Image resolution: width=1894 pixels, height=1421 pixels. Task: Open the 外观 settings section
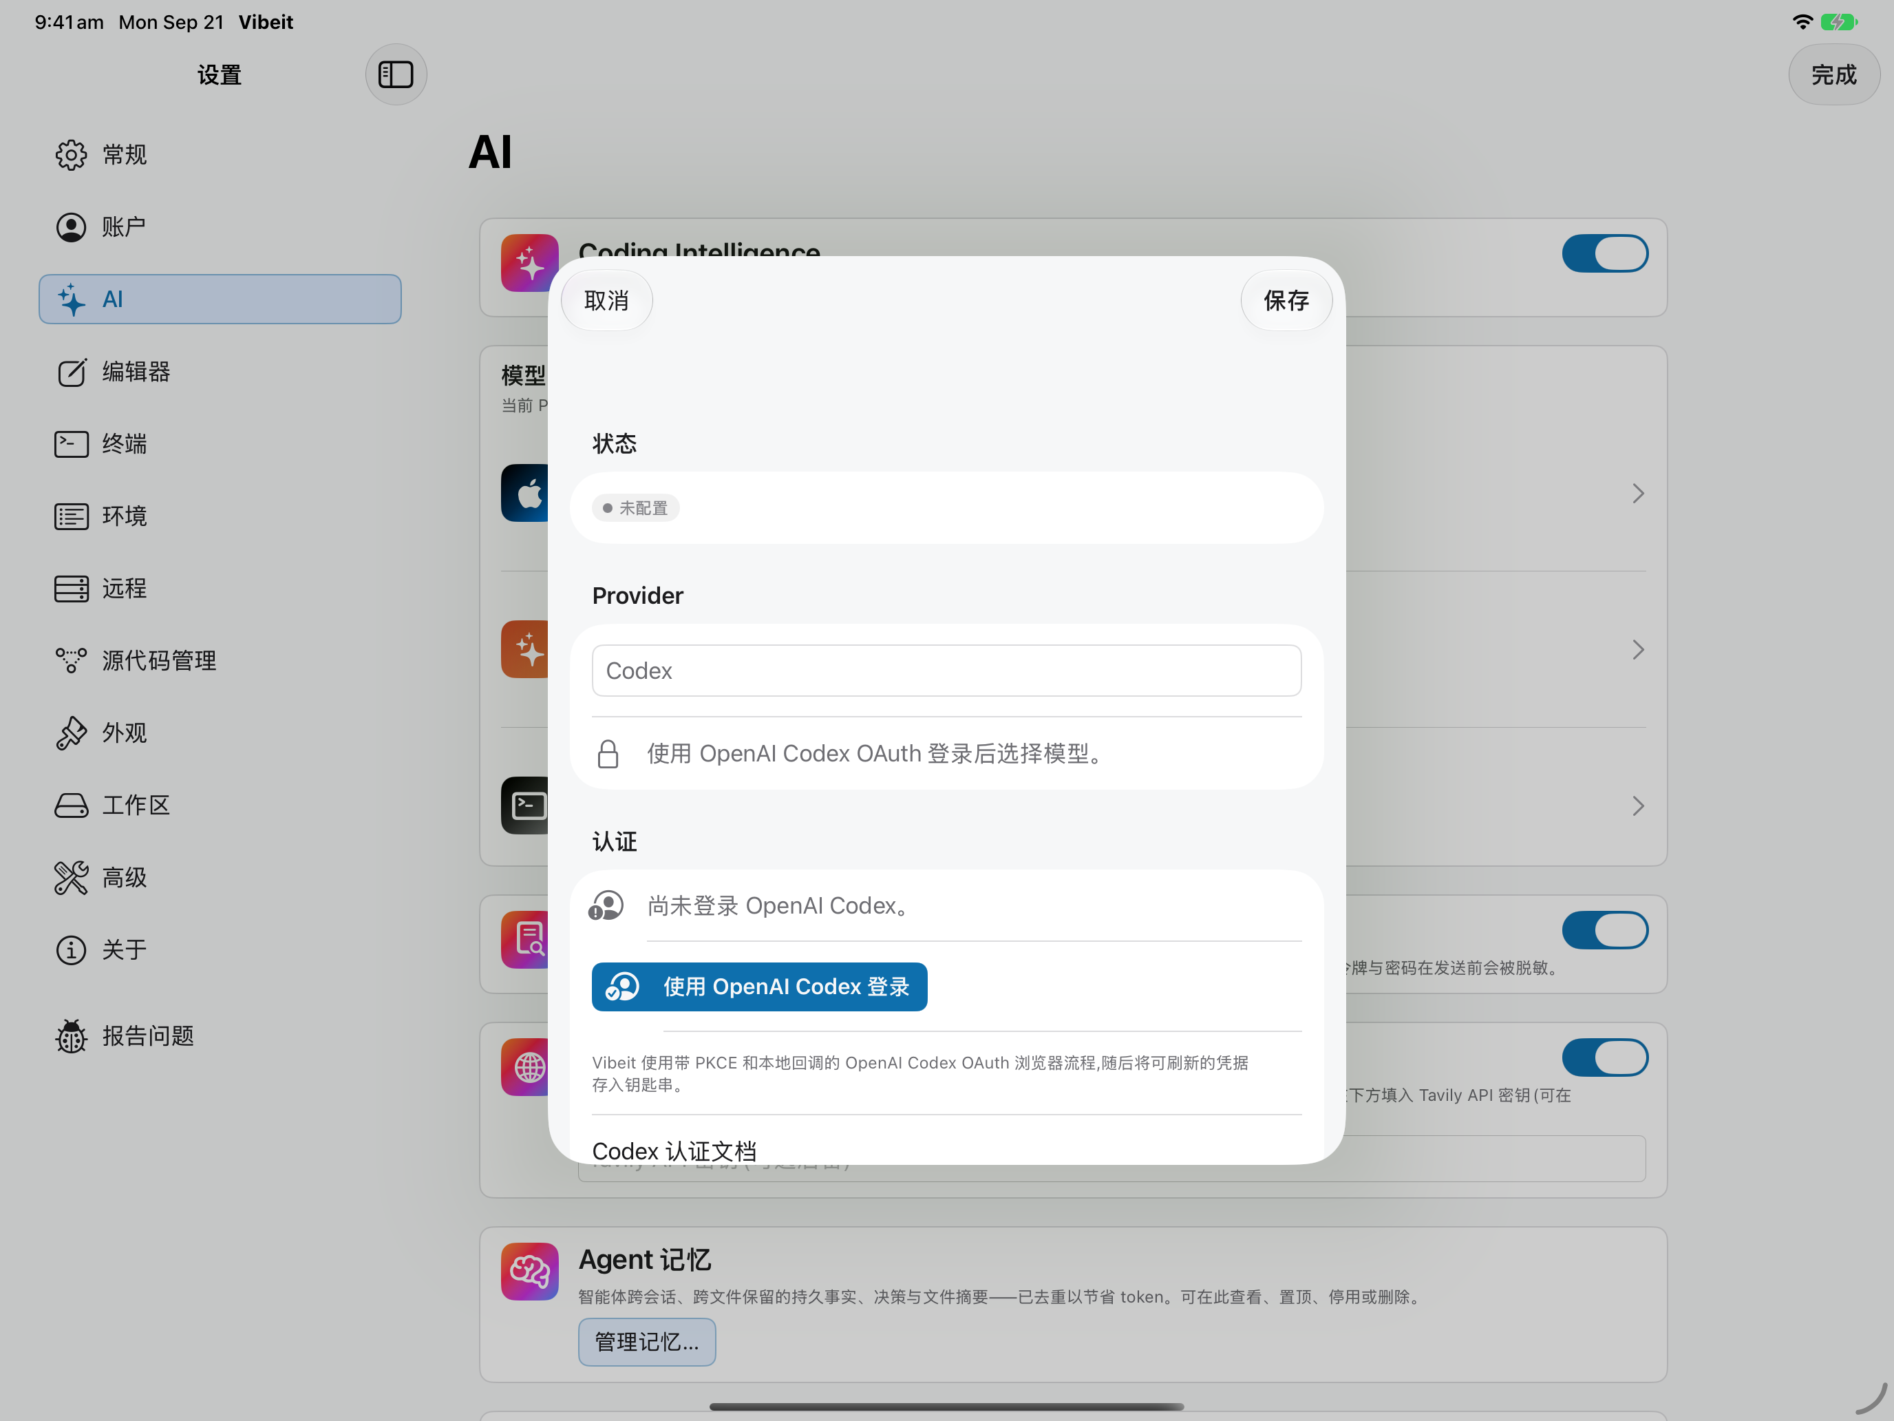click(220, 733)
